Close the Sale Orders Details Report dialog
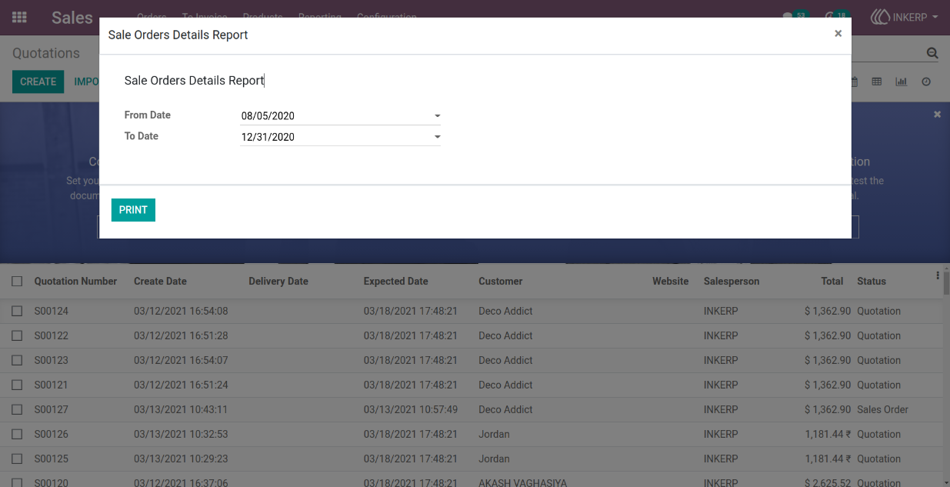The image size is (950, 487). pyautogui.click(x=838, y=34)
